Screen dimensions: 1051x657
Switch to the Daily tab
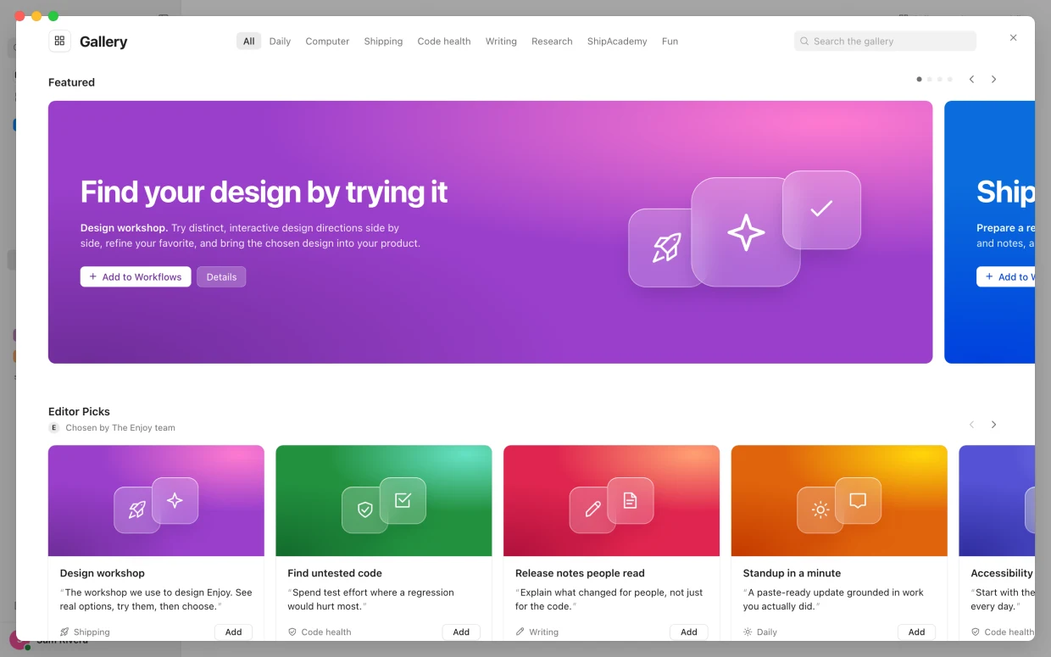click(x=280, y=41)
